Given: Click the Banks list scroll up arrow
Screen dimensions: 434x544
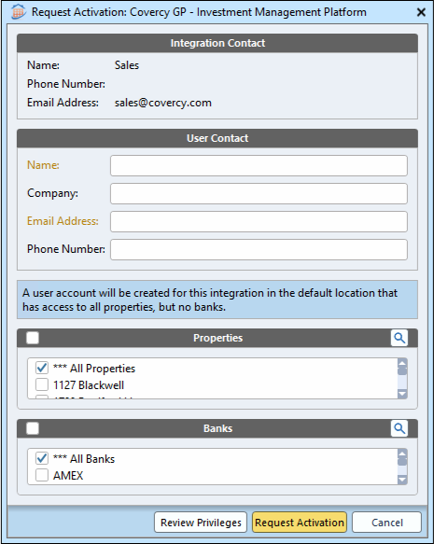Looking at the screenshot, I should pyautogui.click(x=402, y=453).
